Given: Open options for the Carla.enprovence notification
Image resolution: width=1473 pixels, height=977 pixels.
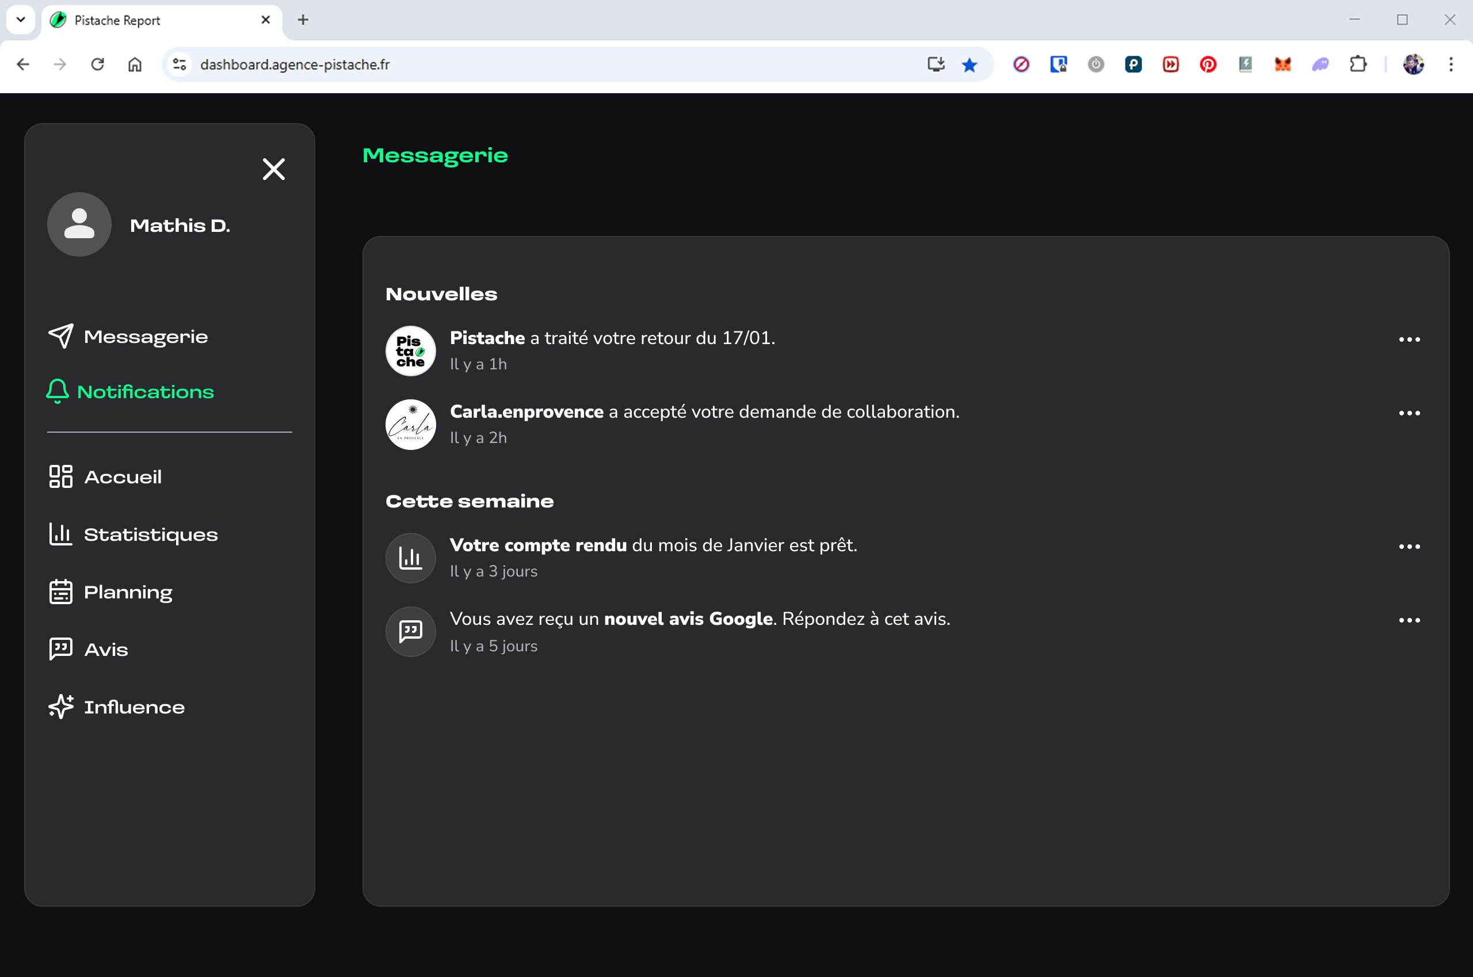Looking at the screenshot, I should click(1409, 413).
